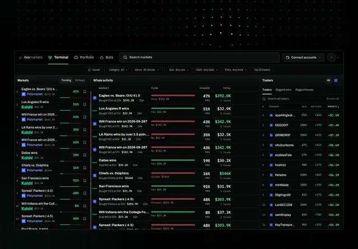
Task: Open trader DEEDDIT profile
Action: [281, 125]
